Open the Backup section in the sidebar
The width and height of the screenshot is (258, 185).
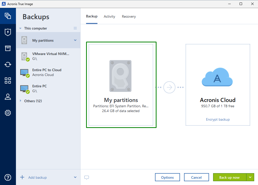point(8,16)
